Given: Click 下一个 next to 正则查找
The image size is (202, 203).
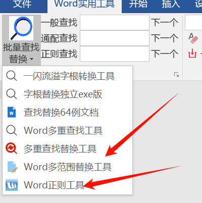Looking at the screenshot, I should [165, 54].
